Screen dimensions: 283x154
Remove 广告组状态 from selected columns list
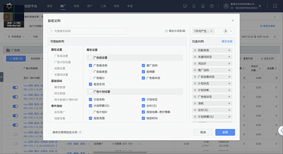pos(229,97)
